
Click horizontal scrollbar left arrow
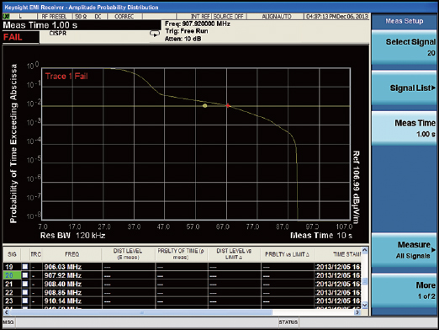7,312
